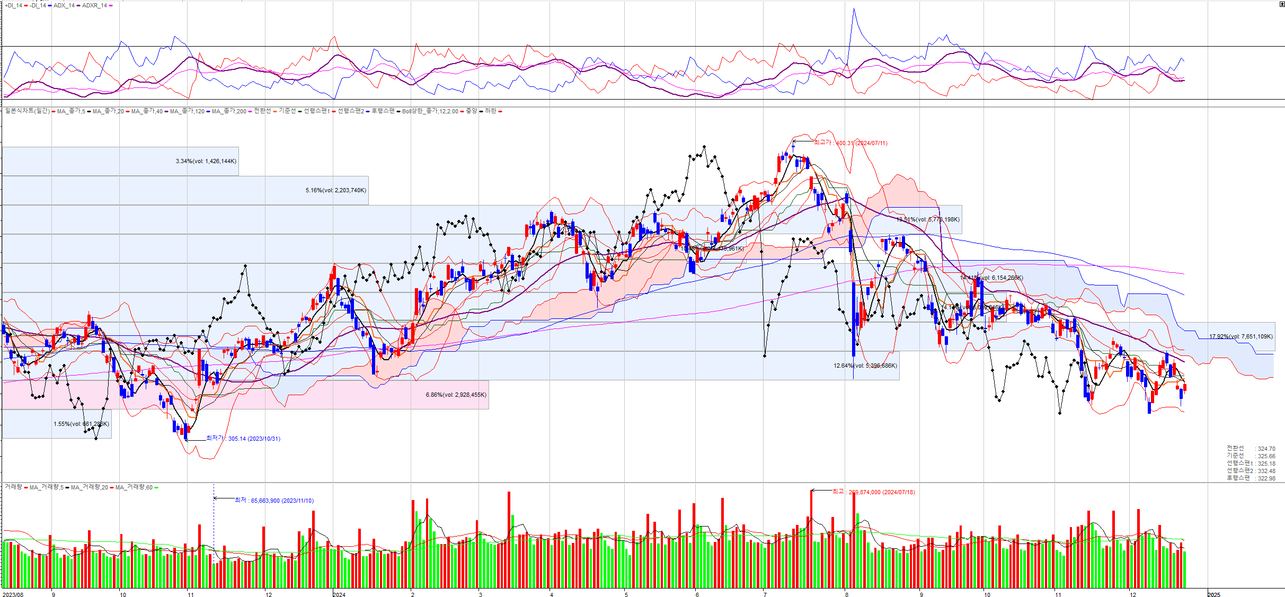Viewport: 1285px width, 597px height.
Task: Click the Boll상한_종가,12,2.00 Bollinger legend
Action: point(430,111)
